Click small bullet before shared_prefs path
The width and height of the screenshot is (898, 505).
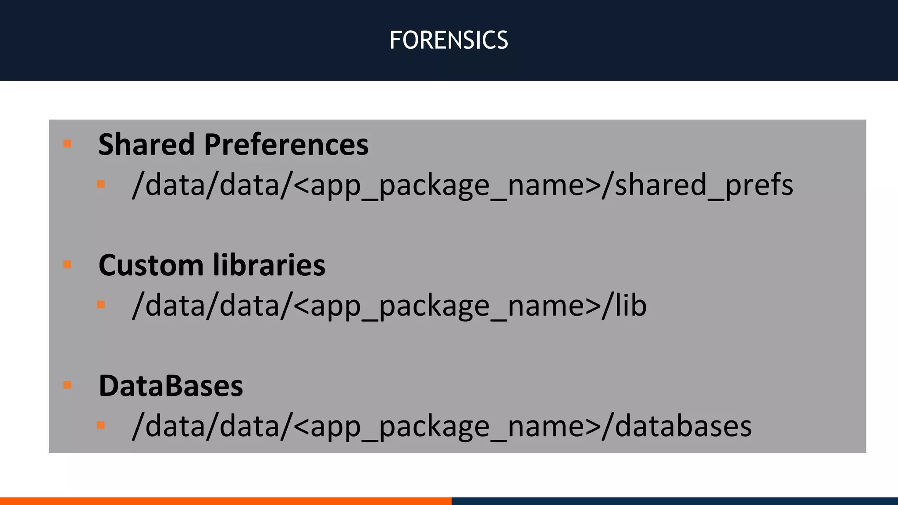point(101,184)
